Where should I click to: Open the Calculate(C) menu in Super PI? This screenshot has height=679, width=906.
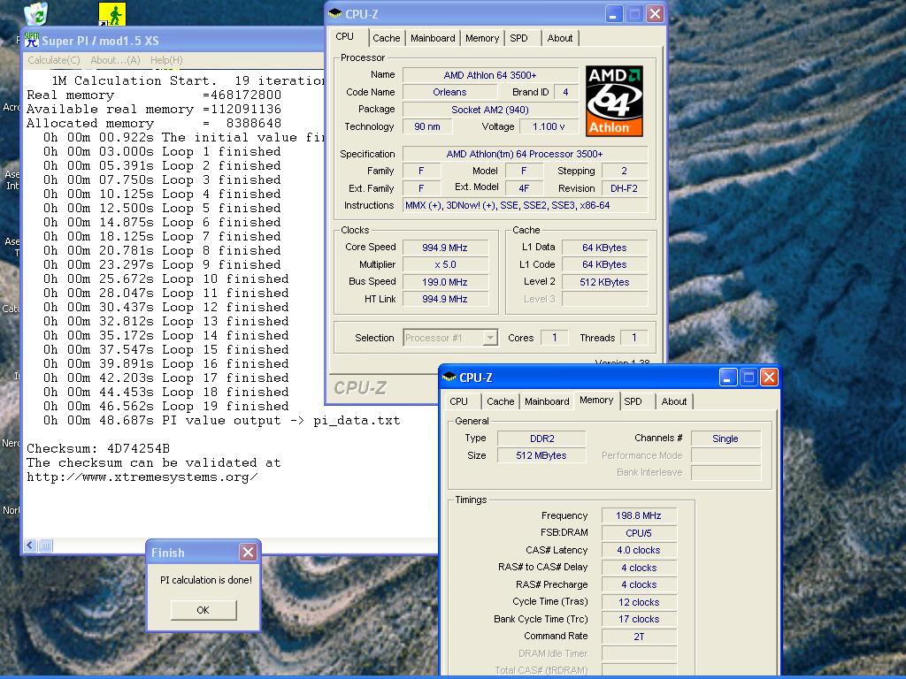coord(54,60)
